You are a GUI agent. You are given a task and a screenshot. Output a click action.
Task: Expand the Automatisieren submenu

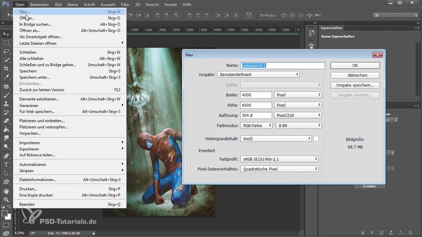(x=70, y=164)
